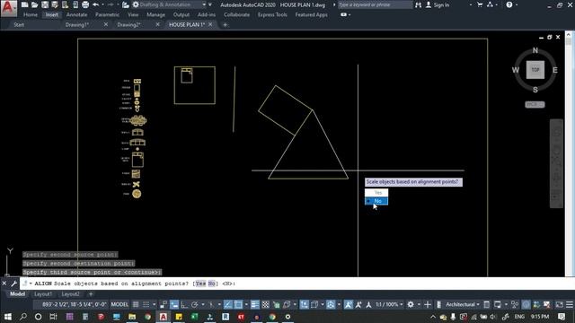Viewport: 575px width, 323px height.
Task: Close the command line window with X
Action: pos(4,284)
